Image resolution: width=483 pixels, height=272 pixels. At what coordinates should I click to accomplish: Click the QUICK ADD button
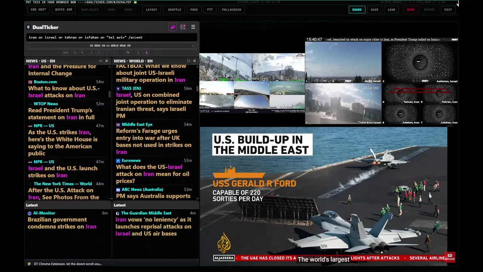63,9
